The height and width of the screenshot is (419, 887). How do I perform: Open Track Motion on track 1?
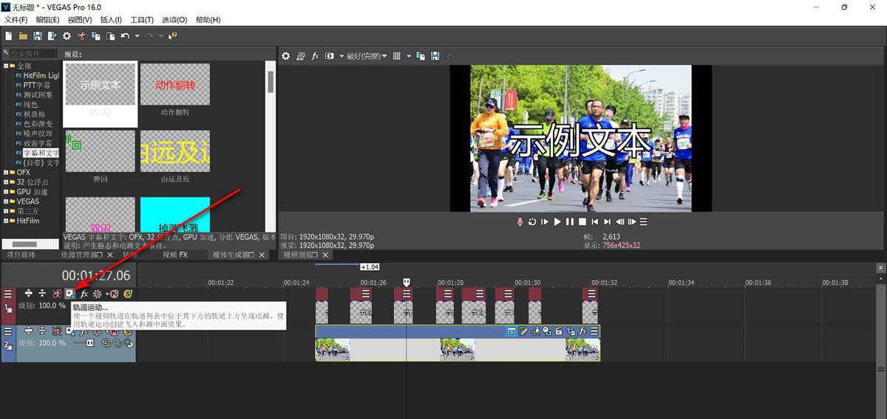pos(69,294)
